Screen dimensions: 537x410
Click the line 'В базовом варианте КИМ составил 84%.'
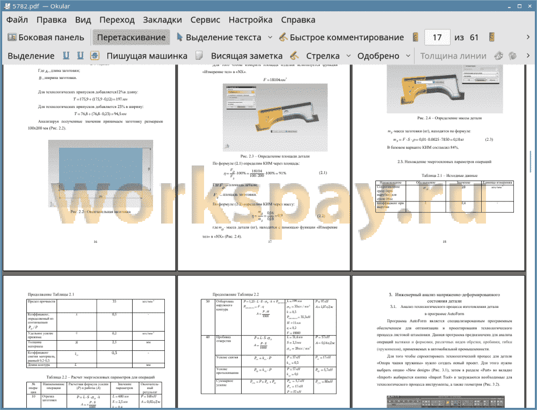tap(423, 147)
